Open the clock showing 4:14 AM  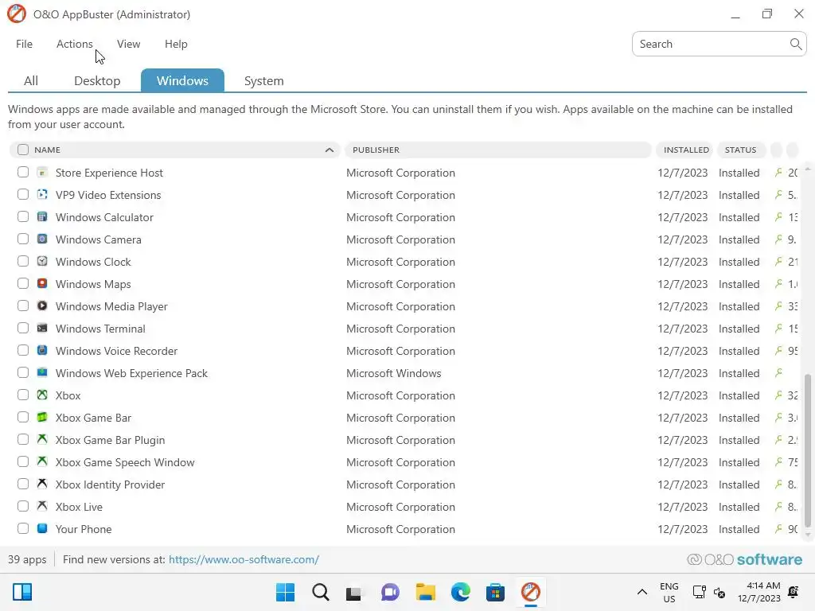[x=758, y=592]
